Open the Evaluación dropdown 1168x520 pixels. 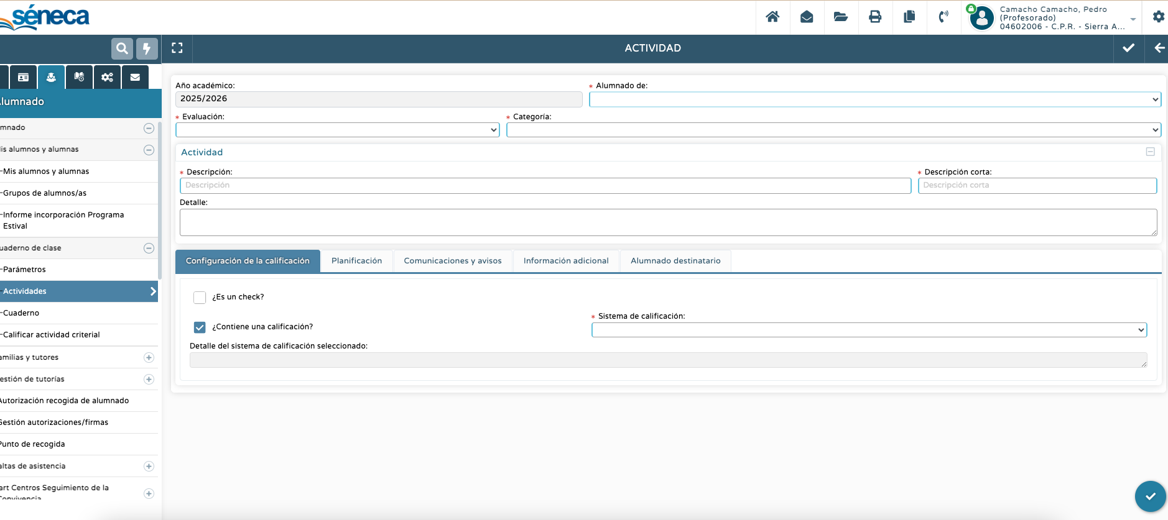point(337,130)
